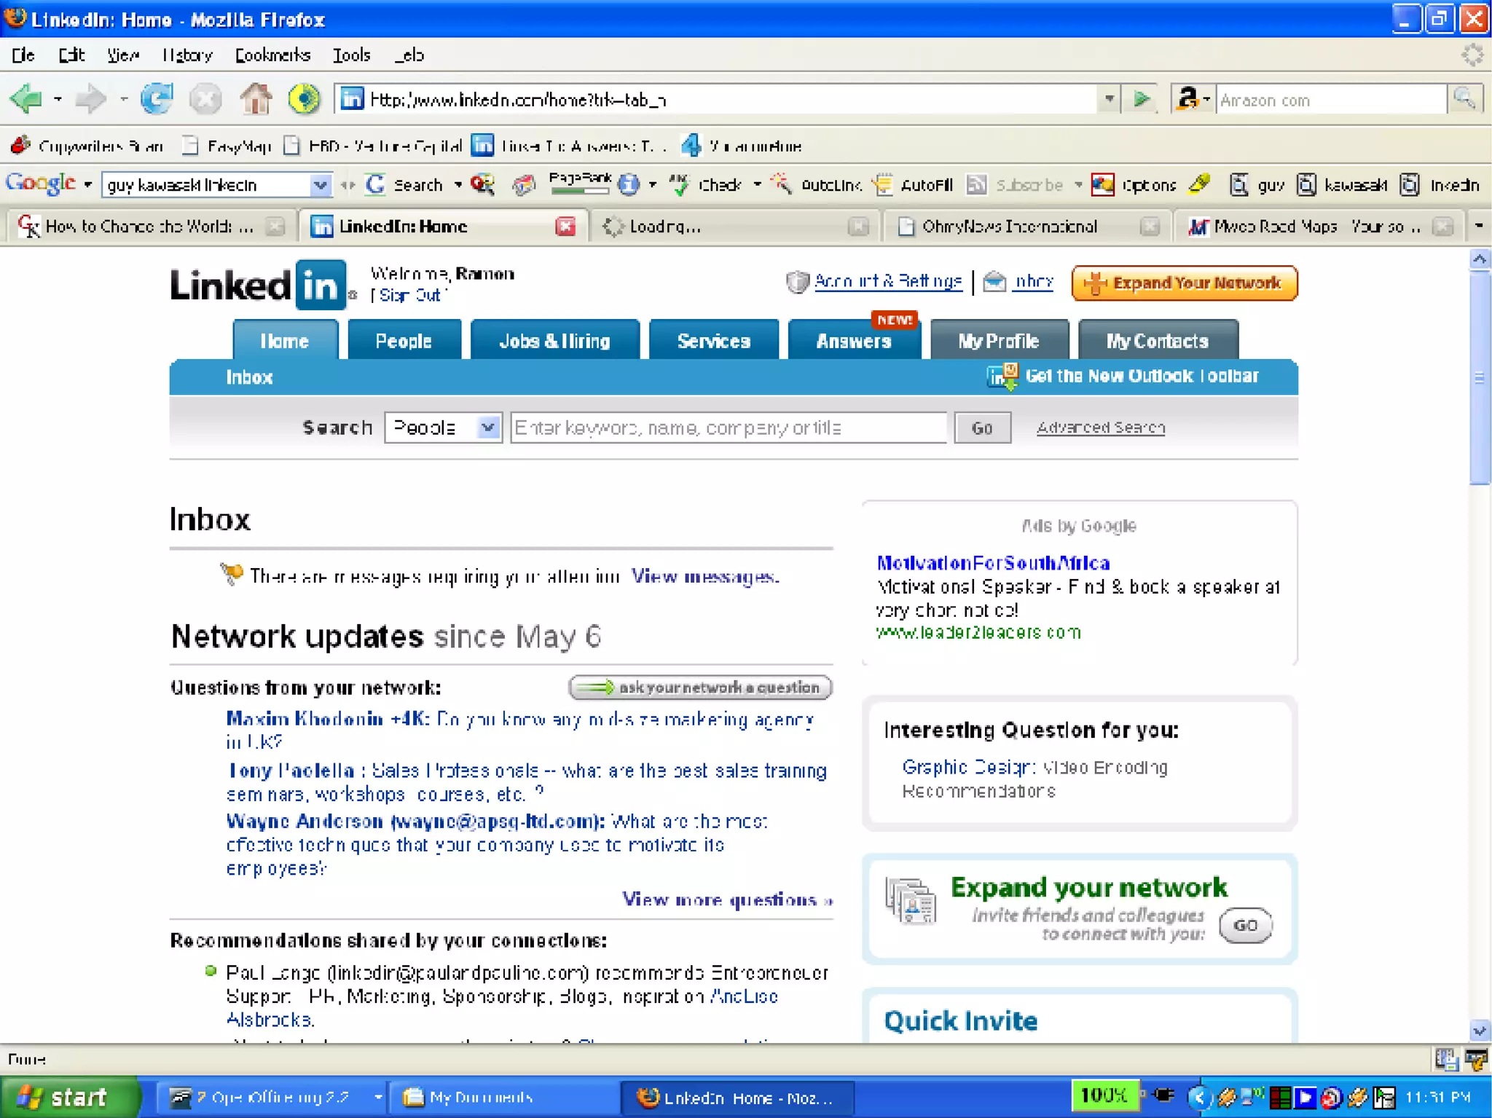Click the Google toolbar AutoFill icon
The height and width of the screenshot is (1118, 1492).
point(883,185)
